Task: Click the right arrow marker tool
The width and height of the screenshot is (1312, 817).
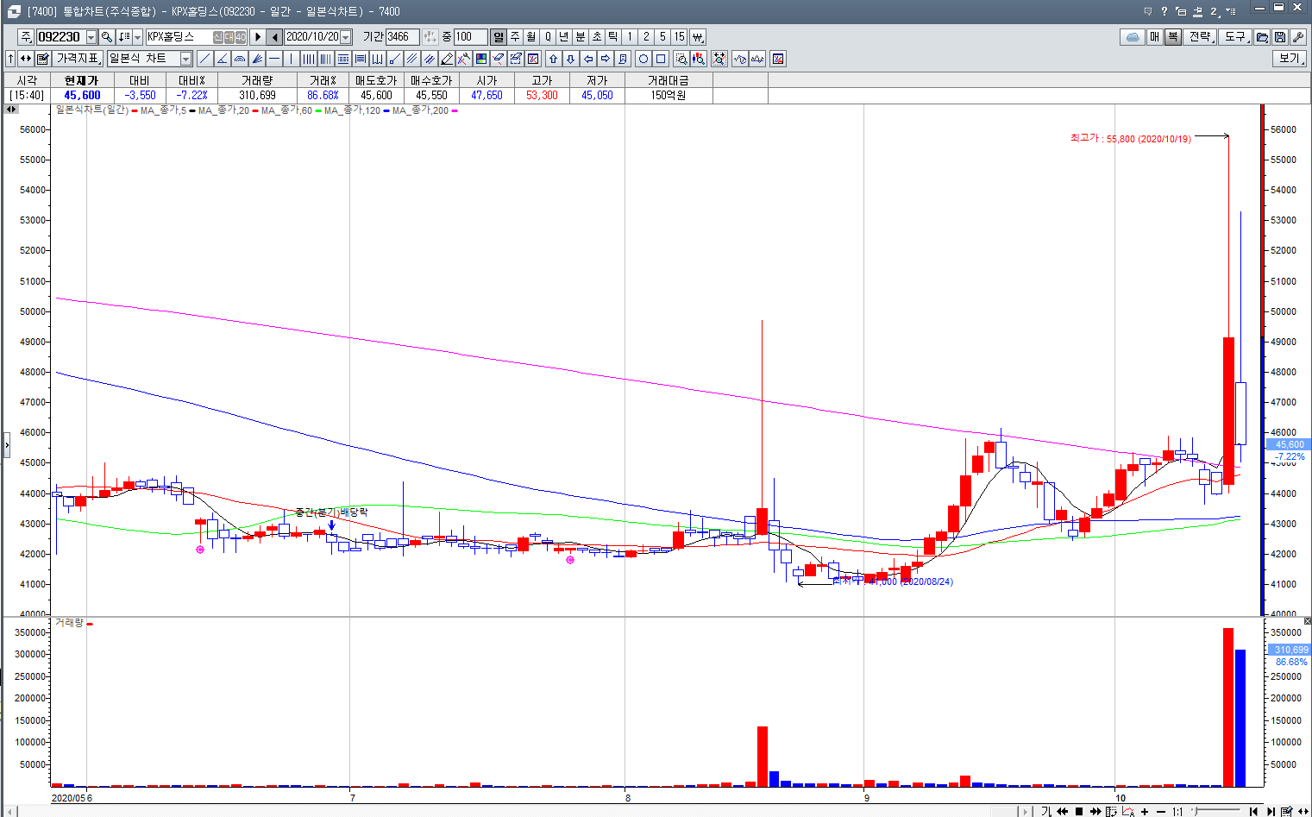Action: (606, 59)
